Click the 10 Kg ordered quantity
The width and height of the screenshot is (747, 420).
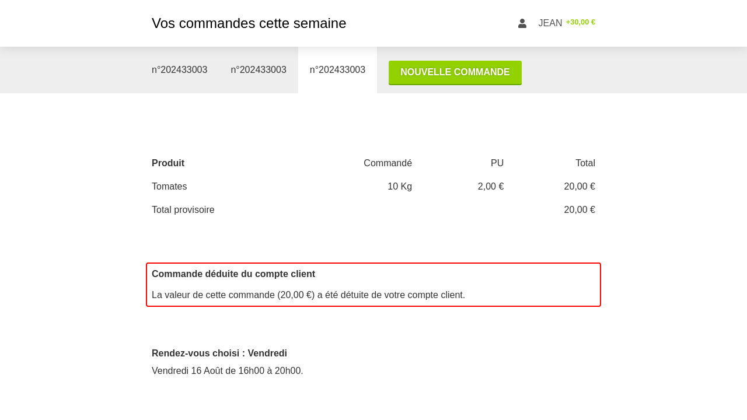pos(399,187)
